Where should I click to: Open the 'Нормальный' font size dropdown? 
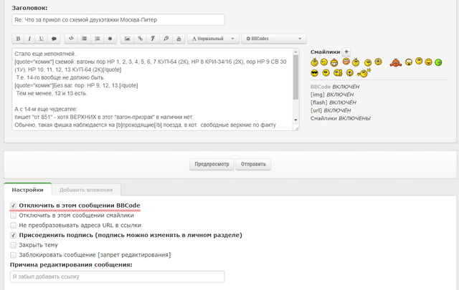pyautogui.click(x=214, y=38)
